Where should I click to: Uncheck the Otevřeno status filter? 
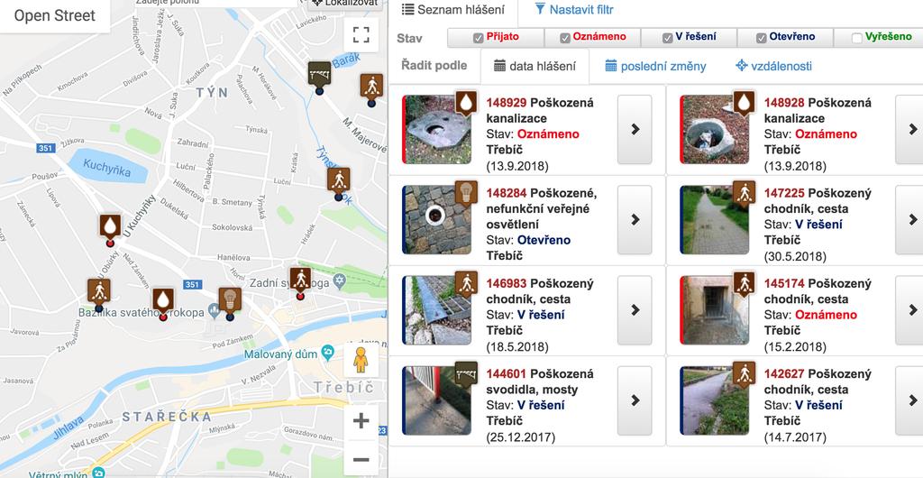pos(761,38)
